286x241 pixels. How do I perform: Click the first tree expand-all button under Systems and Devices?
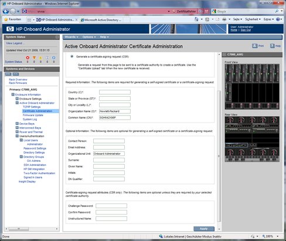tap(8, 74)
